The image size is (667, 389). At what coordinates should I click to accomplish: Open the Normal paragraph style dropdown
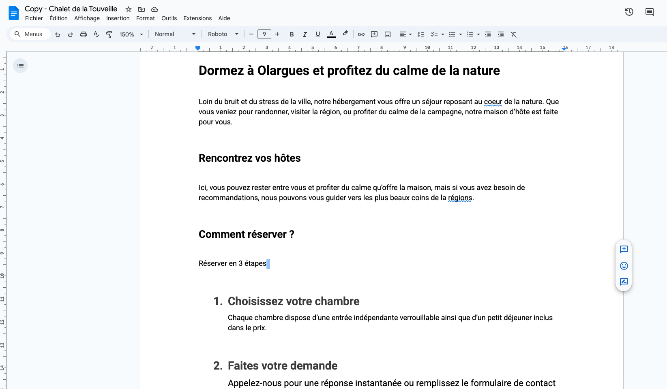point(175,34)
